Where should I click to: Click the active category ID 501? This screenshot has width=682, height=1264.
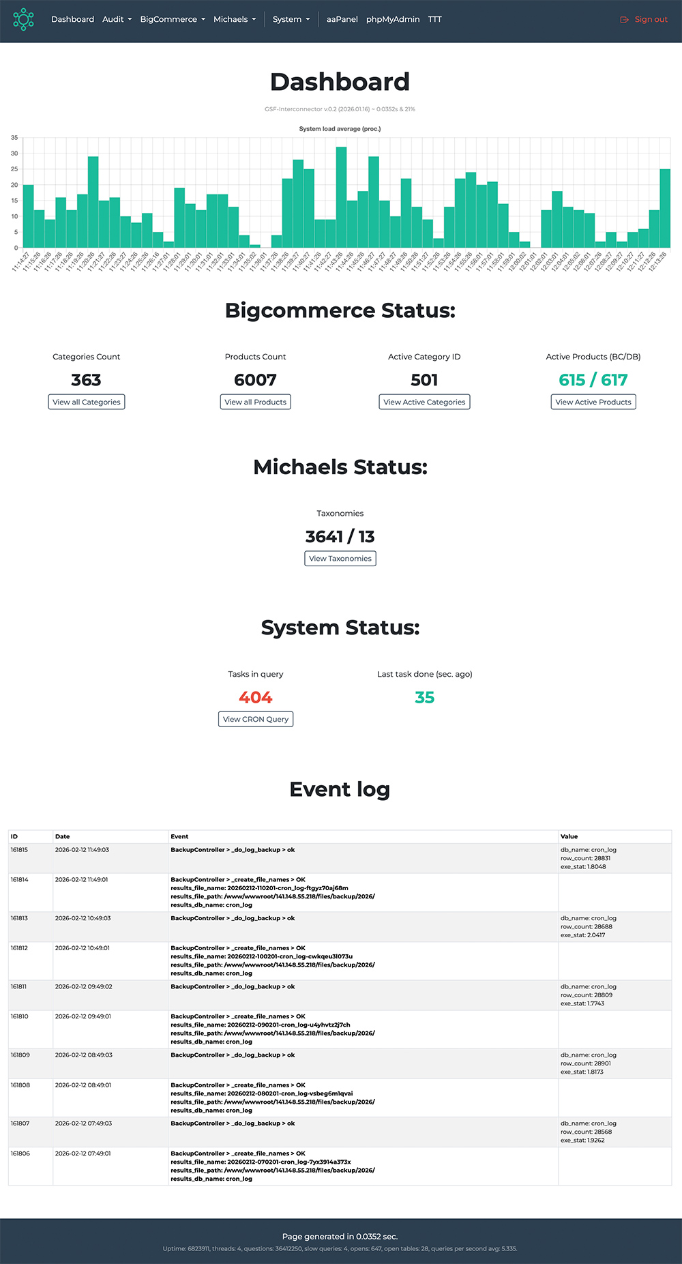coord(424,380)
